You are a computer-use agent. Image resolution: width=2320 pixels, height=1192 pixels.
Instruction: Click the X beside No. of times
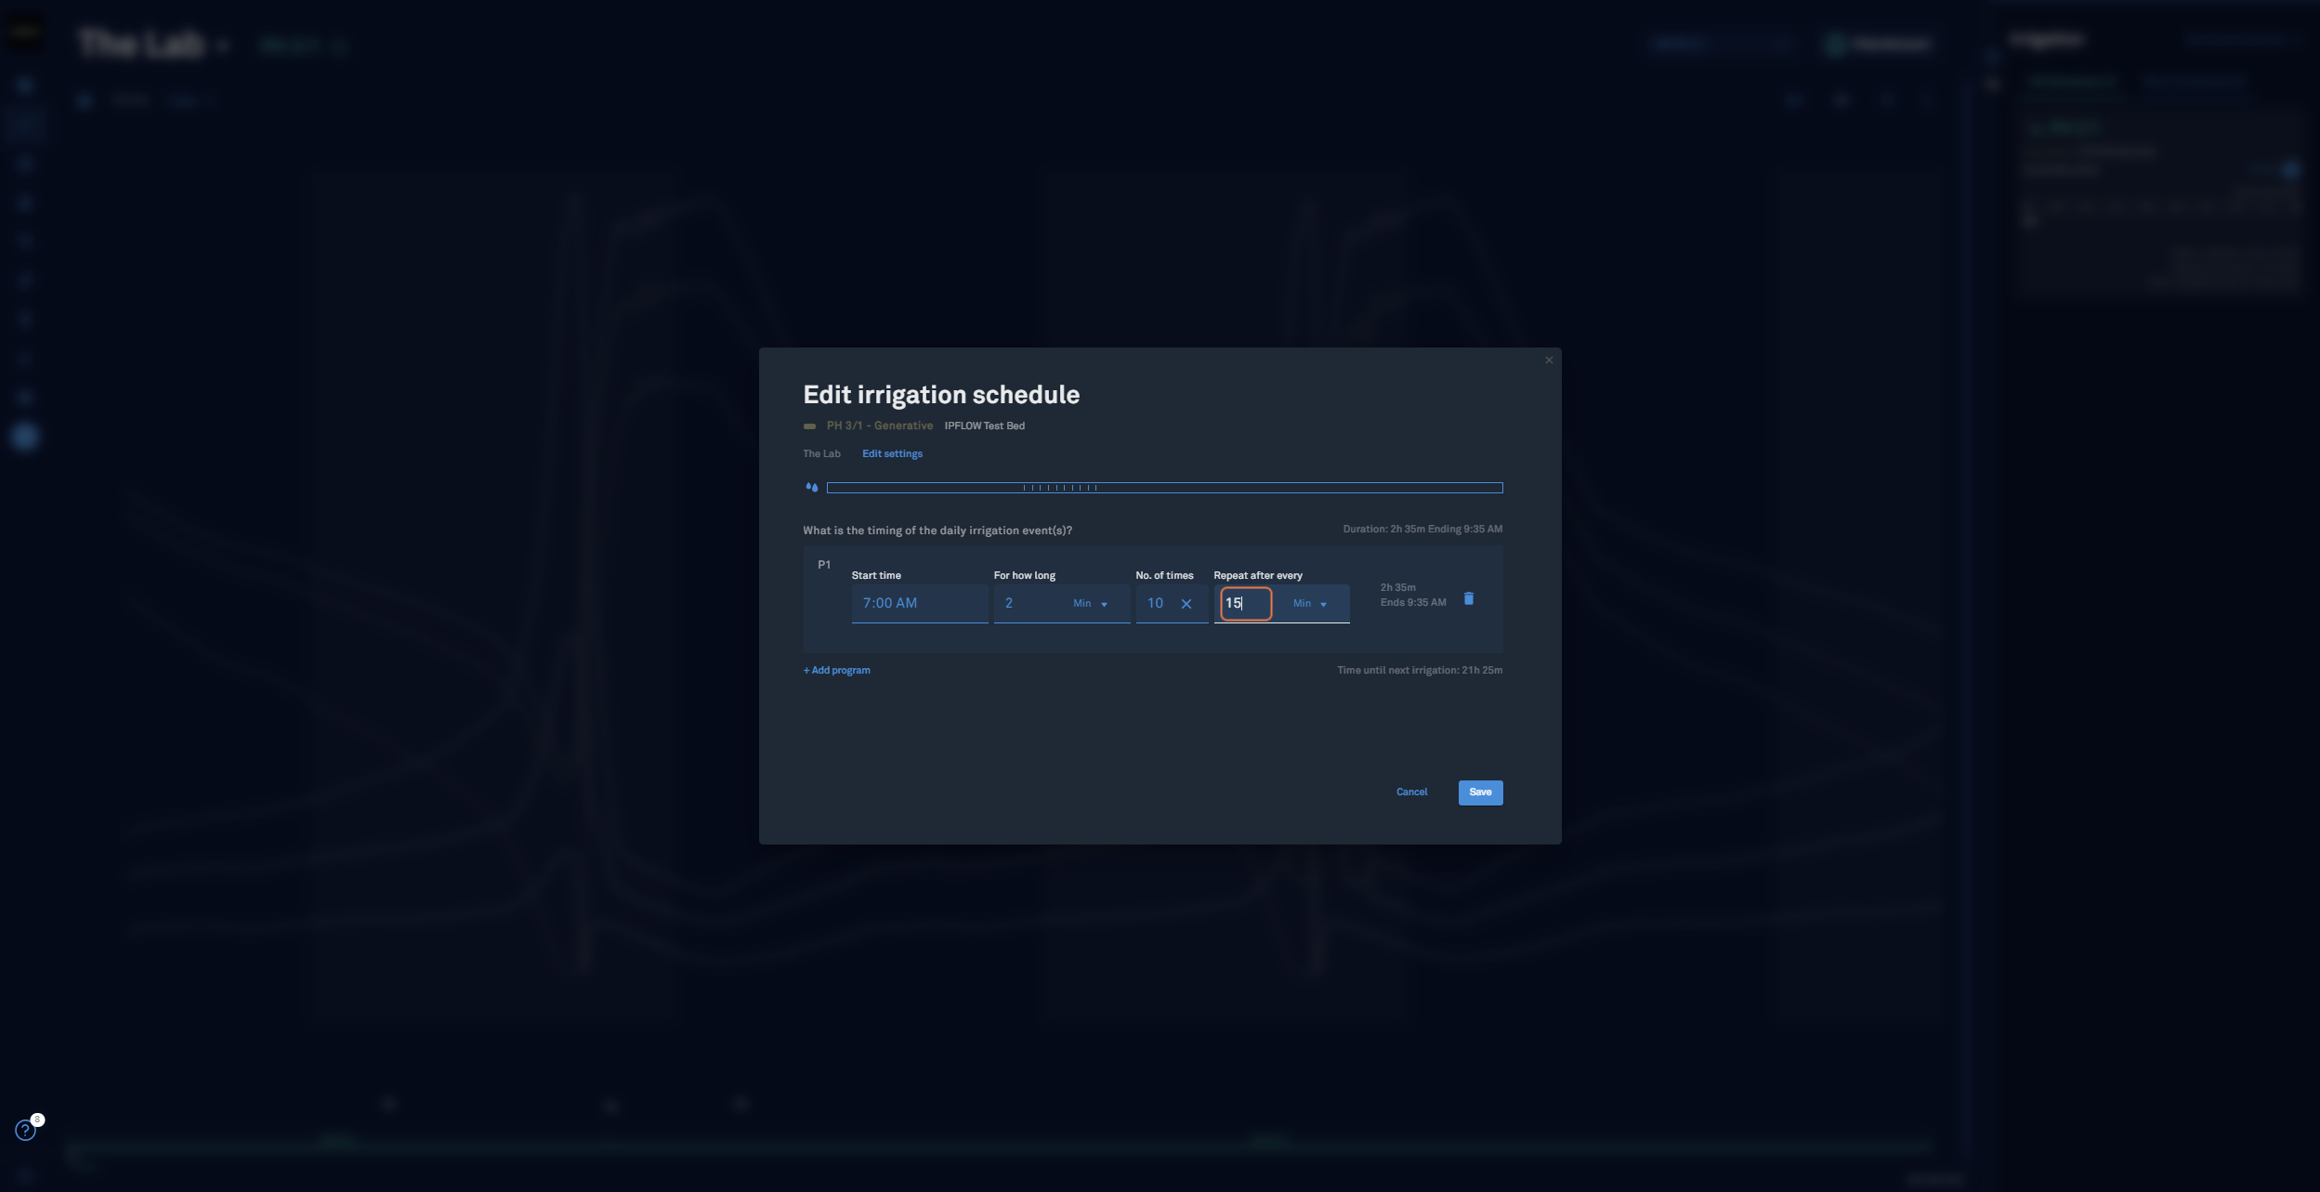(x=1186, y=604)
